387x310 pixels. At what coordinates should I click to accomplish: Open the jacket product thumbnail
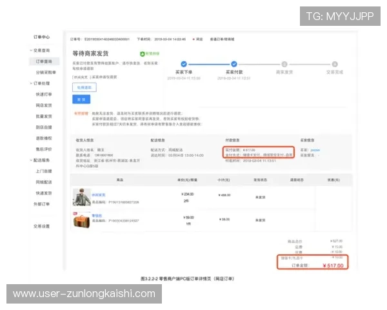coord(82,197)
